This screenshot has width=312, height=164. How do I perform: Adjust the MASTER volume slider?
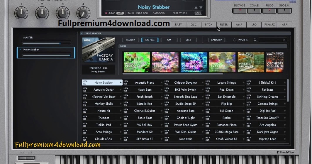tap(47, 43)
